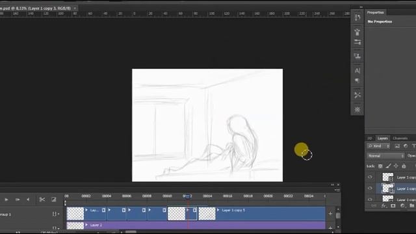Image resolution: width=416 pixels, height=234 pixels.
Task: Open the History panel icon in dock
Action: pos(357,18)
